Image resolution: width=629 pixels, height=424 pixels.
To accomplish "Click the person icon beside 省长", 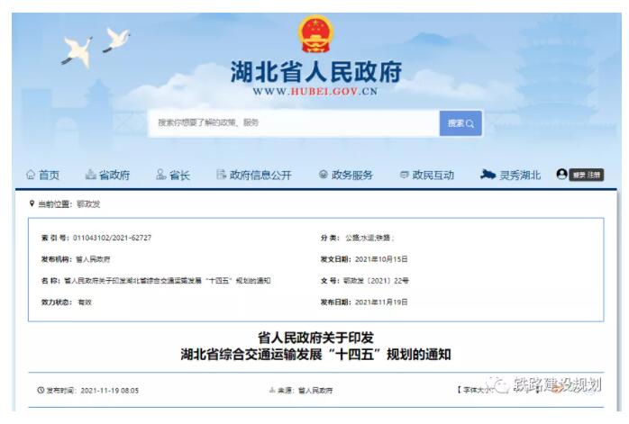I will point(161,175).
